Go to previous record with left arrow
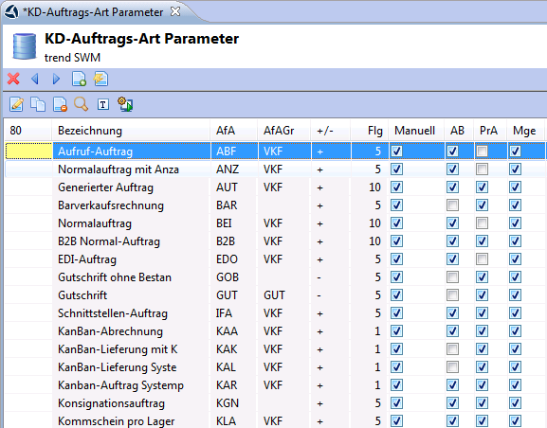 35,79
